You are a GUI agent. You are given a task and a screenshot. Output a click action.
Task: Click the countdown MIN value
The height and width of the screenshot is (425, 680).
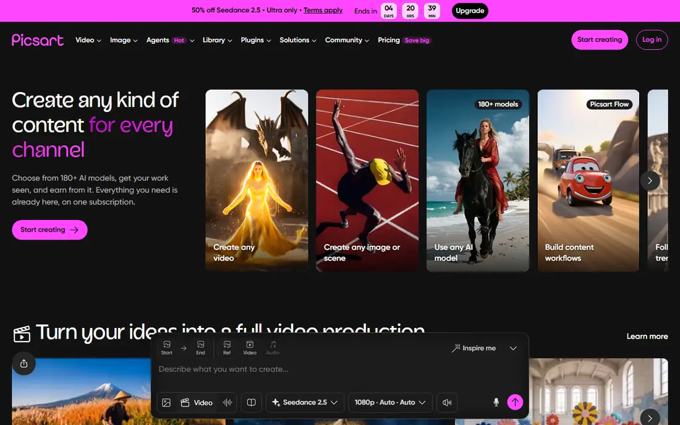coord(432,11)
